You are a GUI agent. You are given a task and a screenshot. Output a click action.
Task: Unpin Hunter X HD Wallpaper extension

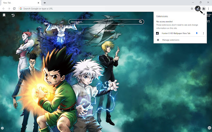[x=197, y=33]
